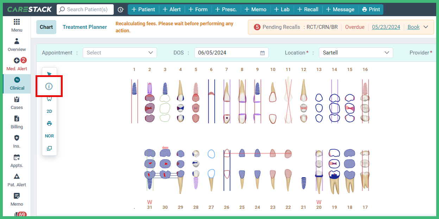
Task: Click the NOR option in the chart toolbar
Action: point(49,136)
